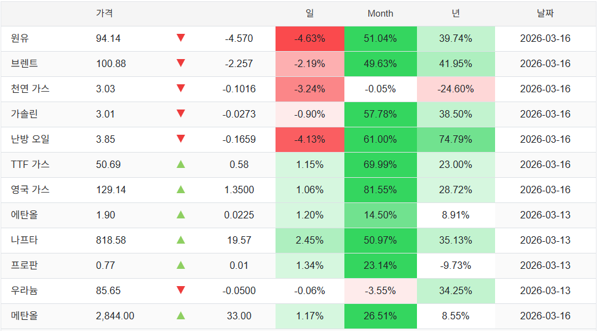
Task: Click the red down arrow for 원유
Action: 181,38
